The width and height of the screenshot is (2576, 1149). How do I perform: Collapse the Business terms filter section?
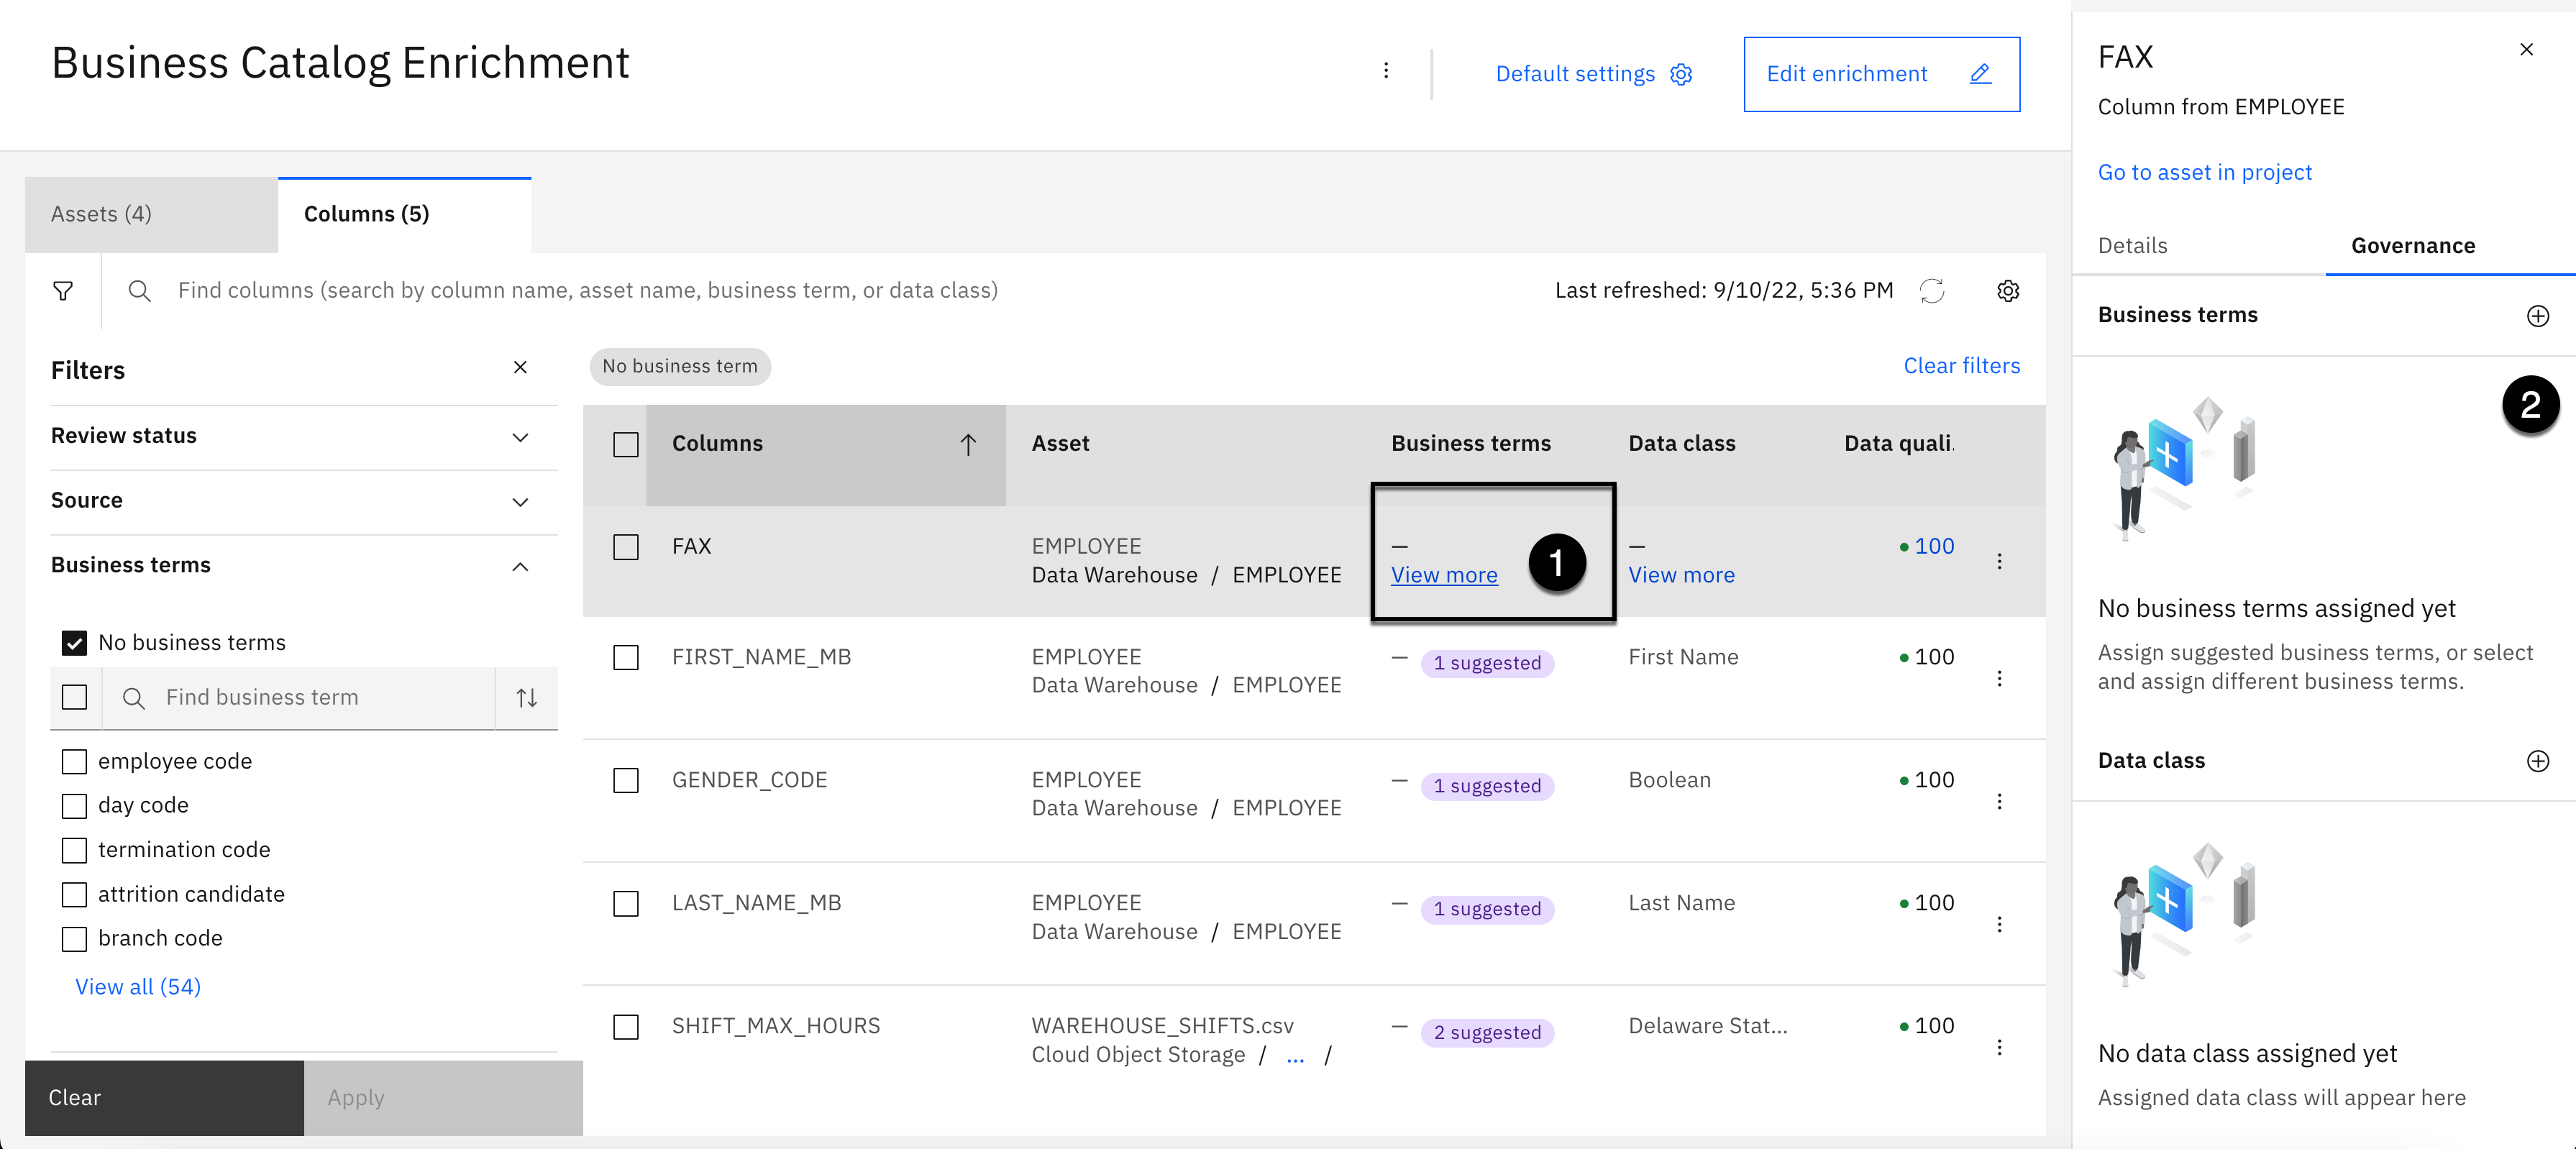click(520, 567)
